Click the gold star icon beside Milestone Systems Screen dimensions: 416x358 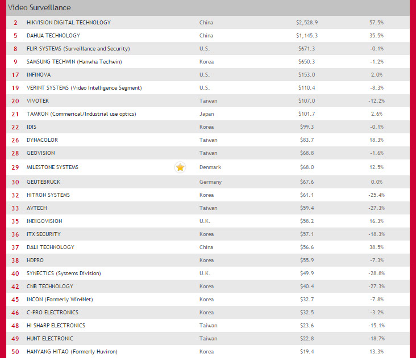click(x=180, y=167)
